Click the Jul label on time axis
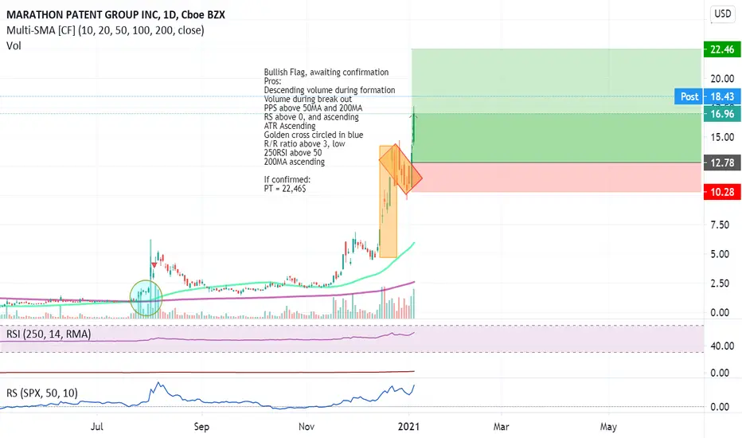This screenshot has width=742, height=438. coord(96,427)
